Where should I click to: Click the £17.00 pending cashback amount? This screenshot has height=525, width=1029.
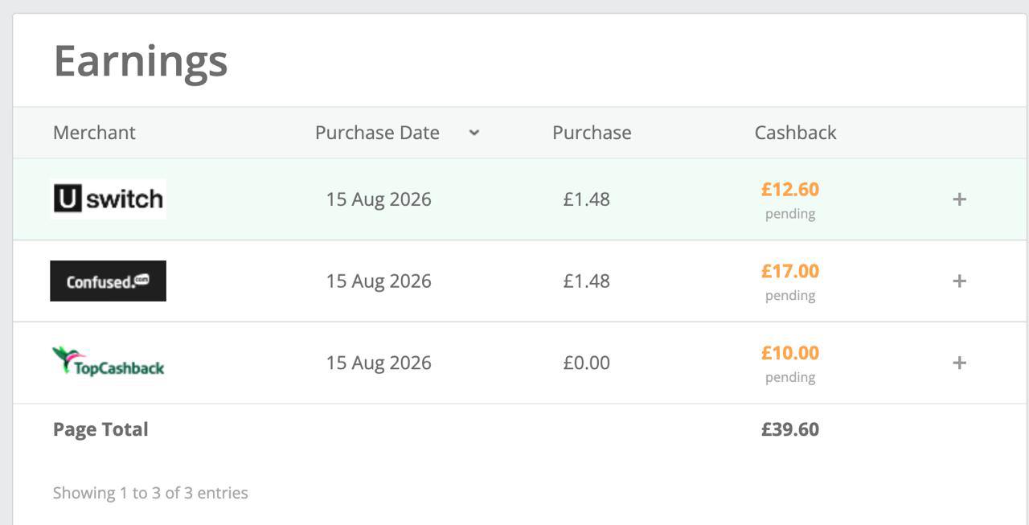[790, 271]
